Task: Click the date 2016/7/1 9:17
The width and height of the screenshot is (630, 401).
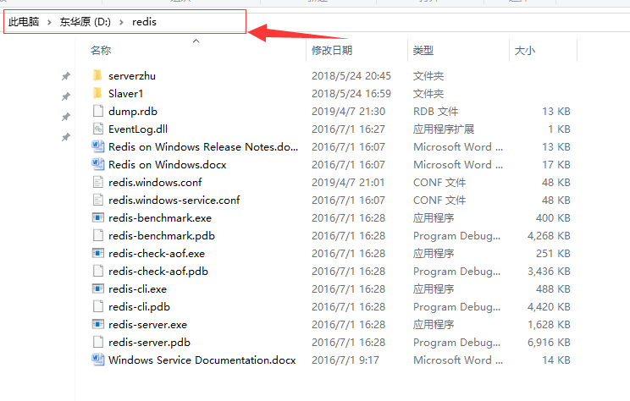Action: (345, 360)
